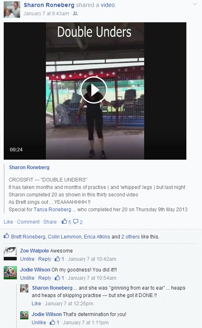Viewport: 202px width, 328px height.
Task: Share this video post
Action: (x=50, y=222)
